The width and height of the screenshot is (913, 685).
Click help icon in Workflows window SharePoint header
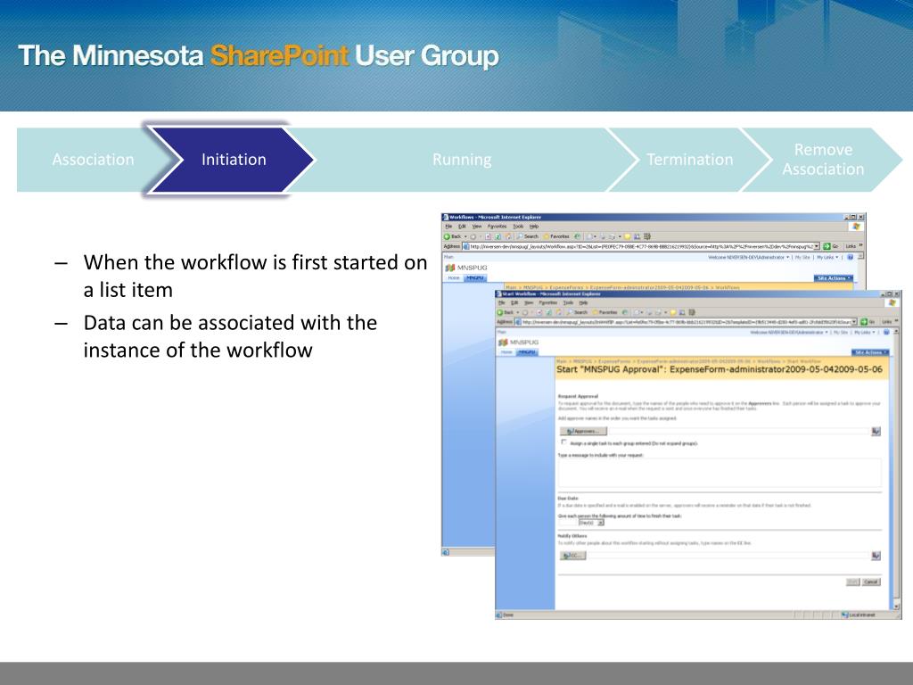click(850, 257)
